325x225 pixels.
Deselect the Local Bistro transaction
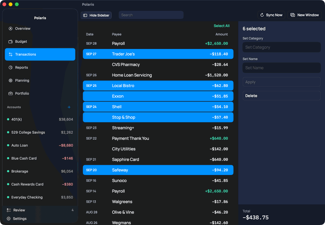pyautogui.click(x=158, y=85)
